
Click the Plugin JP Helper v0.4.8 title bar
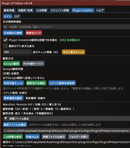(65, 3)
